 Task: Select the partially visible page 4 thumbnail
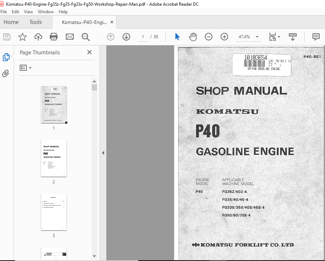point(54,253)
